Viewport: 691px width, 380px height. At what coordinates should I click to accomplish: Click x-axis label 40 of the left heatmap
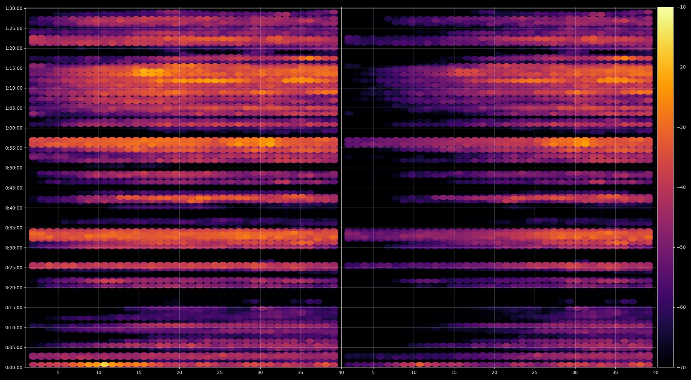(x=341, y=373)
